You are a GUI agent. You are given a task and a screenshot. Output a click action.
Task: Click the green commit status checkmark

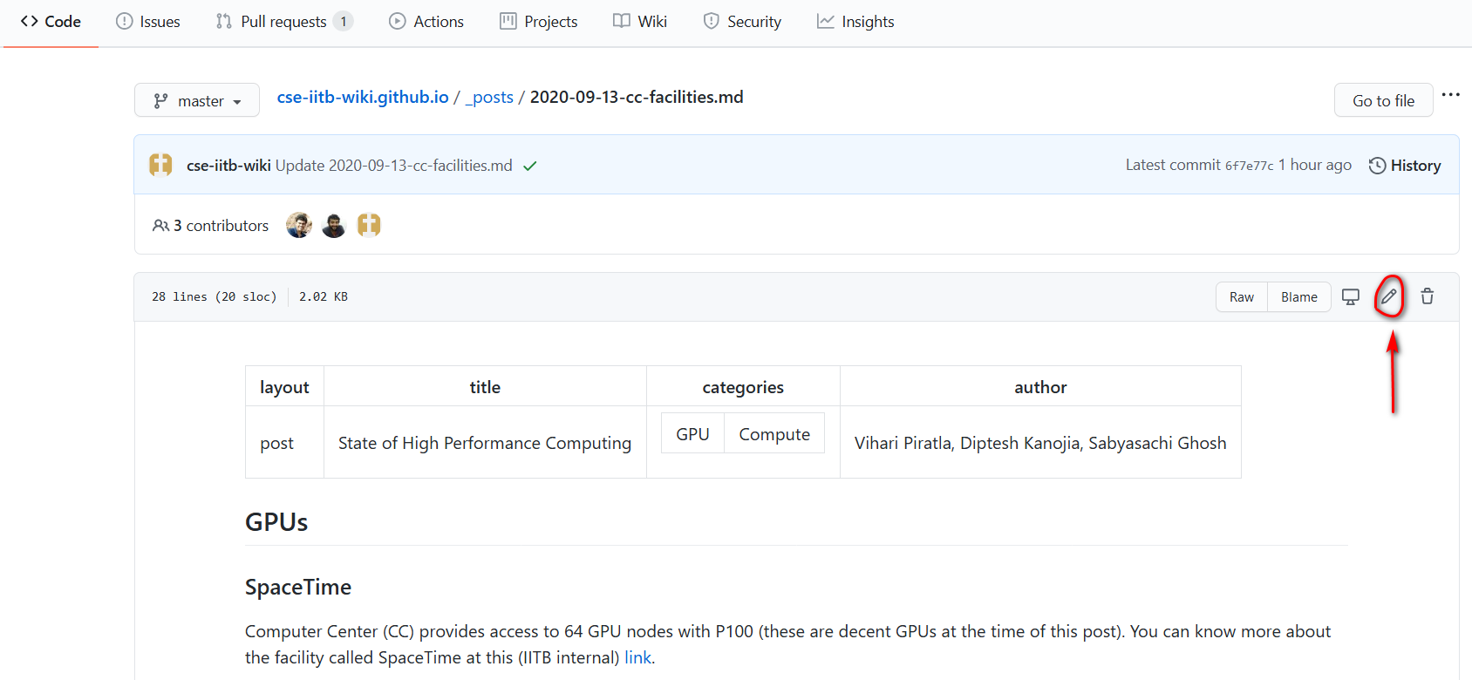(529, 166)
